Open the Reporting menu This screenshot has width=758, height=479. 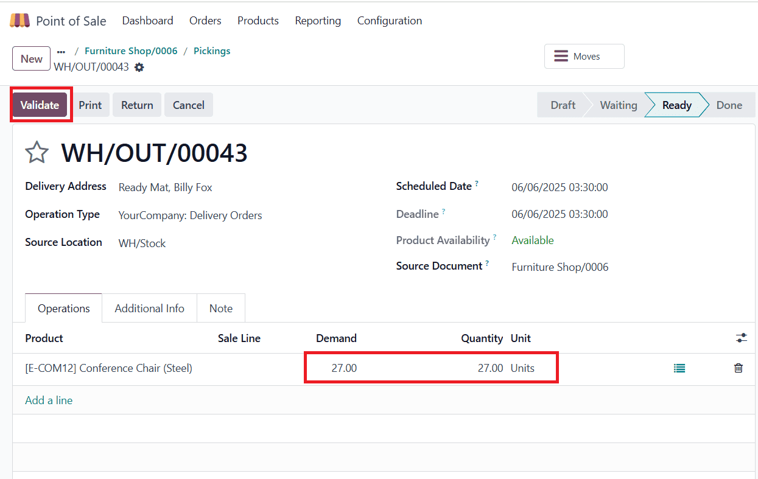coord(318,21)
